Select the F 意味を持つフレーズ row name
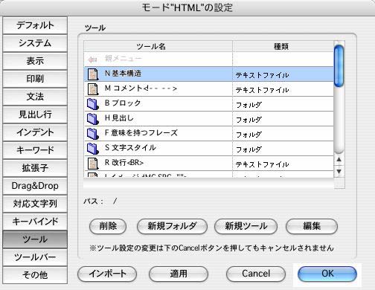 (141, 133)
